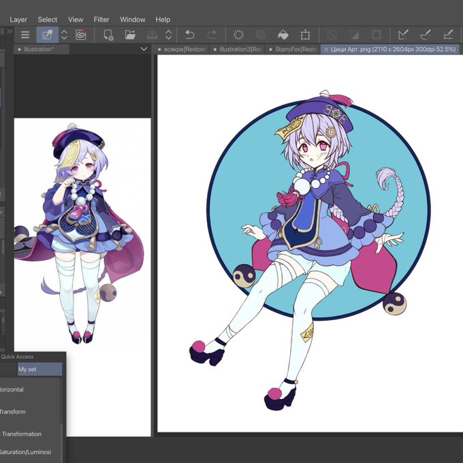Toggle Snap to ruler

[x=403, y=35]
